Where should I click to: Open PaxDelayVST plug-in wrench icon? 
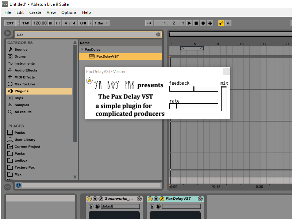click(162, 199)
